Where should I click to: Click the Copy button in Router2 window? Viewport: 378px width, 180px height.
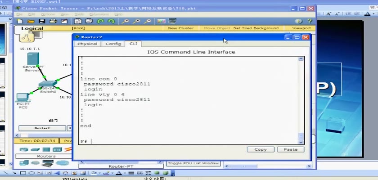pyautogui.click(x=261, y=149)
